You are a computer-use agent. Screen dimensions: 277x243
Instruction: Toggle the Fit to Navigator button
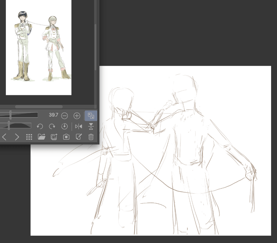click(x=91, y=116)
